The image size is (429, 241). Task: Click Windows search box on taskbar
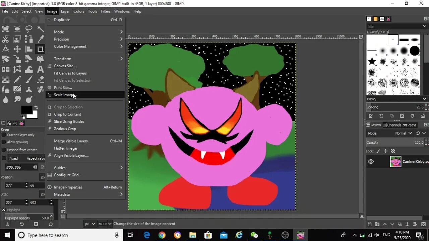coord(69,235)
